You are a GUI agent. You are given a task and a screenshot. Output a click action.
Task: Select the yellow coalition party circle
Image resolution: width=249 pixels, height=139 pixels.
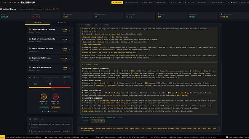coord(44,96)
